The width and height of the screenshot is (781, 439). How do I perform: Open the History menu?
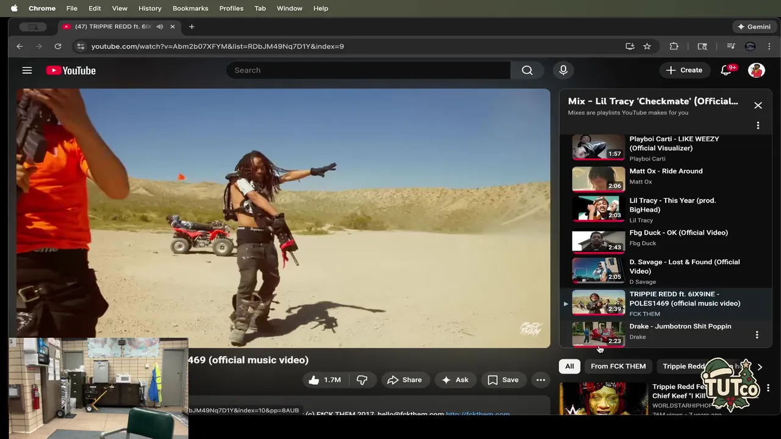coord(150,9)
